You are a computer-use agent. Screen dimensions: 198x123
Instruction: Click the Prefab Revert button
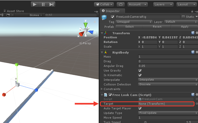(x=157, y=27)
